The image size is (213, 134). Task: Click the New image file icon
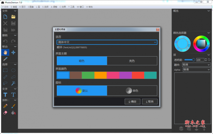(5, 17)
